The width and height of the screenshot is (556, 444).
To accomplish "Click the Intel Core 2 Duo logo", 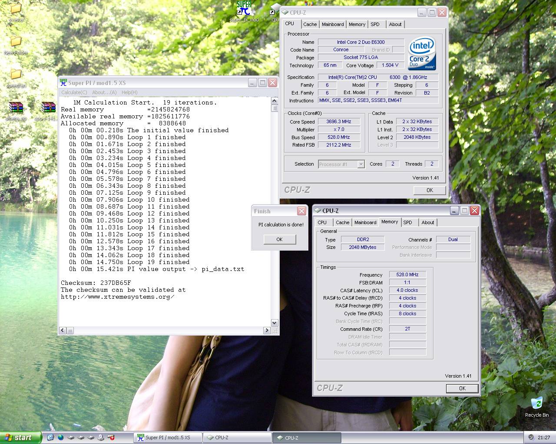I will coord(421,53).
